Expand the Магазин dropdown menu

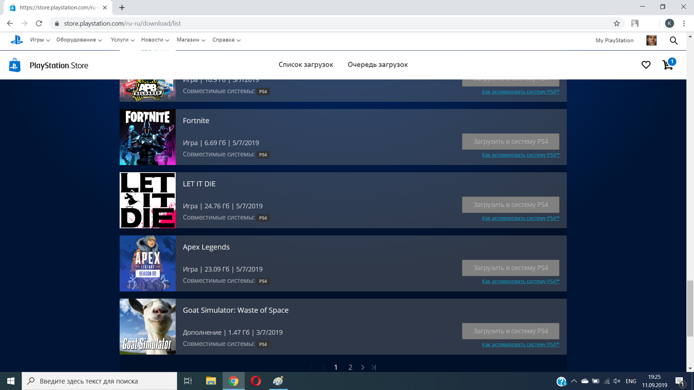tap(191, 40)
